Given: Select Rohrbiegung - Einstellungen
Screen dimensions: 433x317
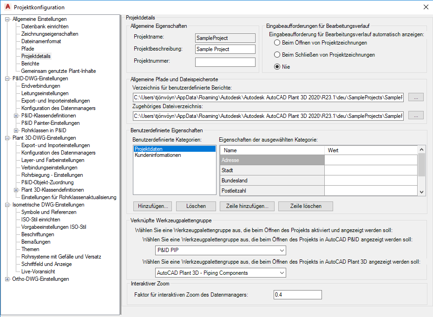Looking at the screenshot, I should 52,175.
